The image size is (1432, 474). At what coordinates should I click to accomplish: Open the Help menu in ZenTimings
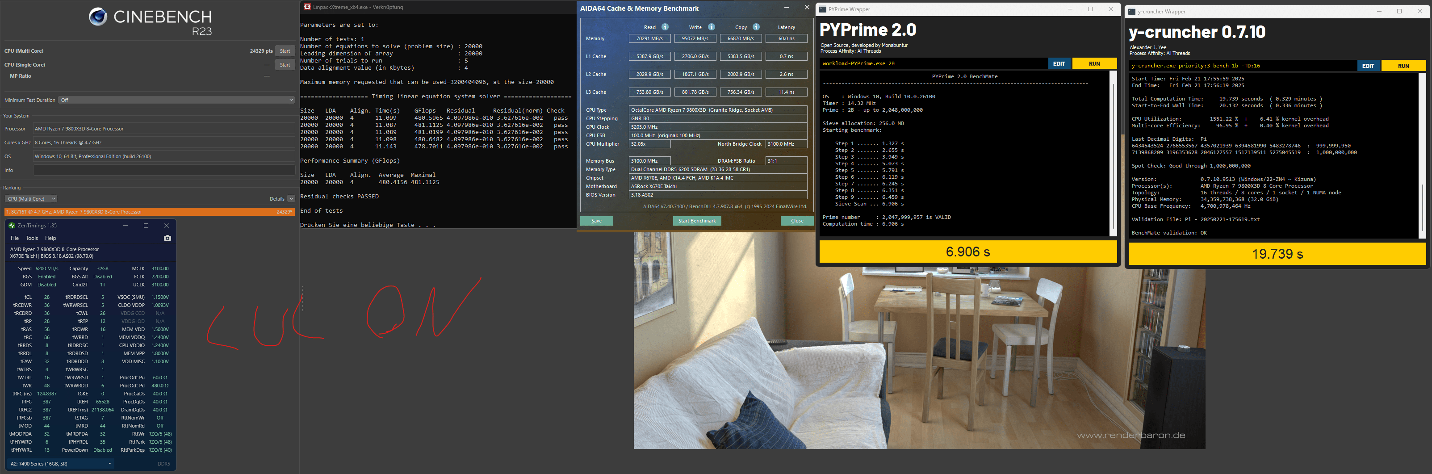click(50, 238)
